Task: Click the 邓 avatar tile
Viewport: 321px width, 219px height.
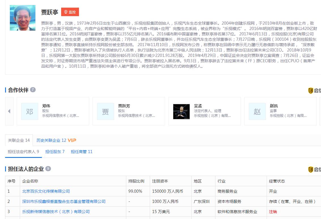Action: [x=30, y=111]
